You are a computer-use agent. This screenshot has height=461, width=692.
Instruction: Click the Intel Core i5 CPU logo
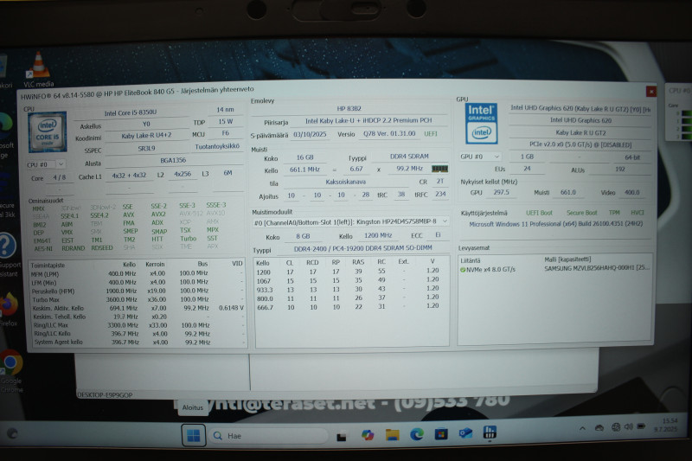coord(48,131)
